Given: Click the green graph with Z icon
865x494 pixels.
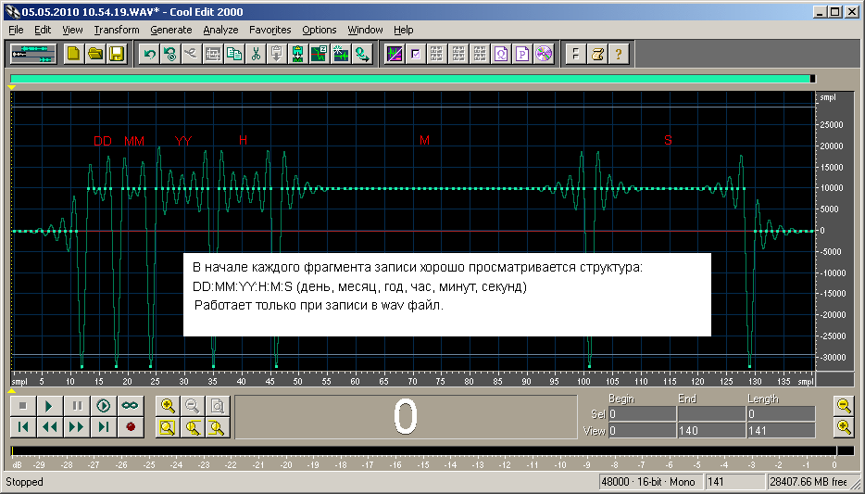Looking at the screenshot, I should pos(320,54).
